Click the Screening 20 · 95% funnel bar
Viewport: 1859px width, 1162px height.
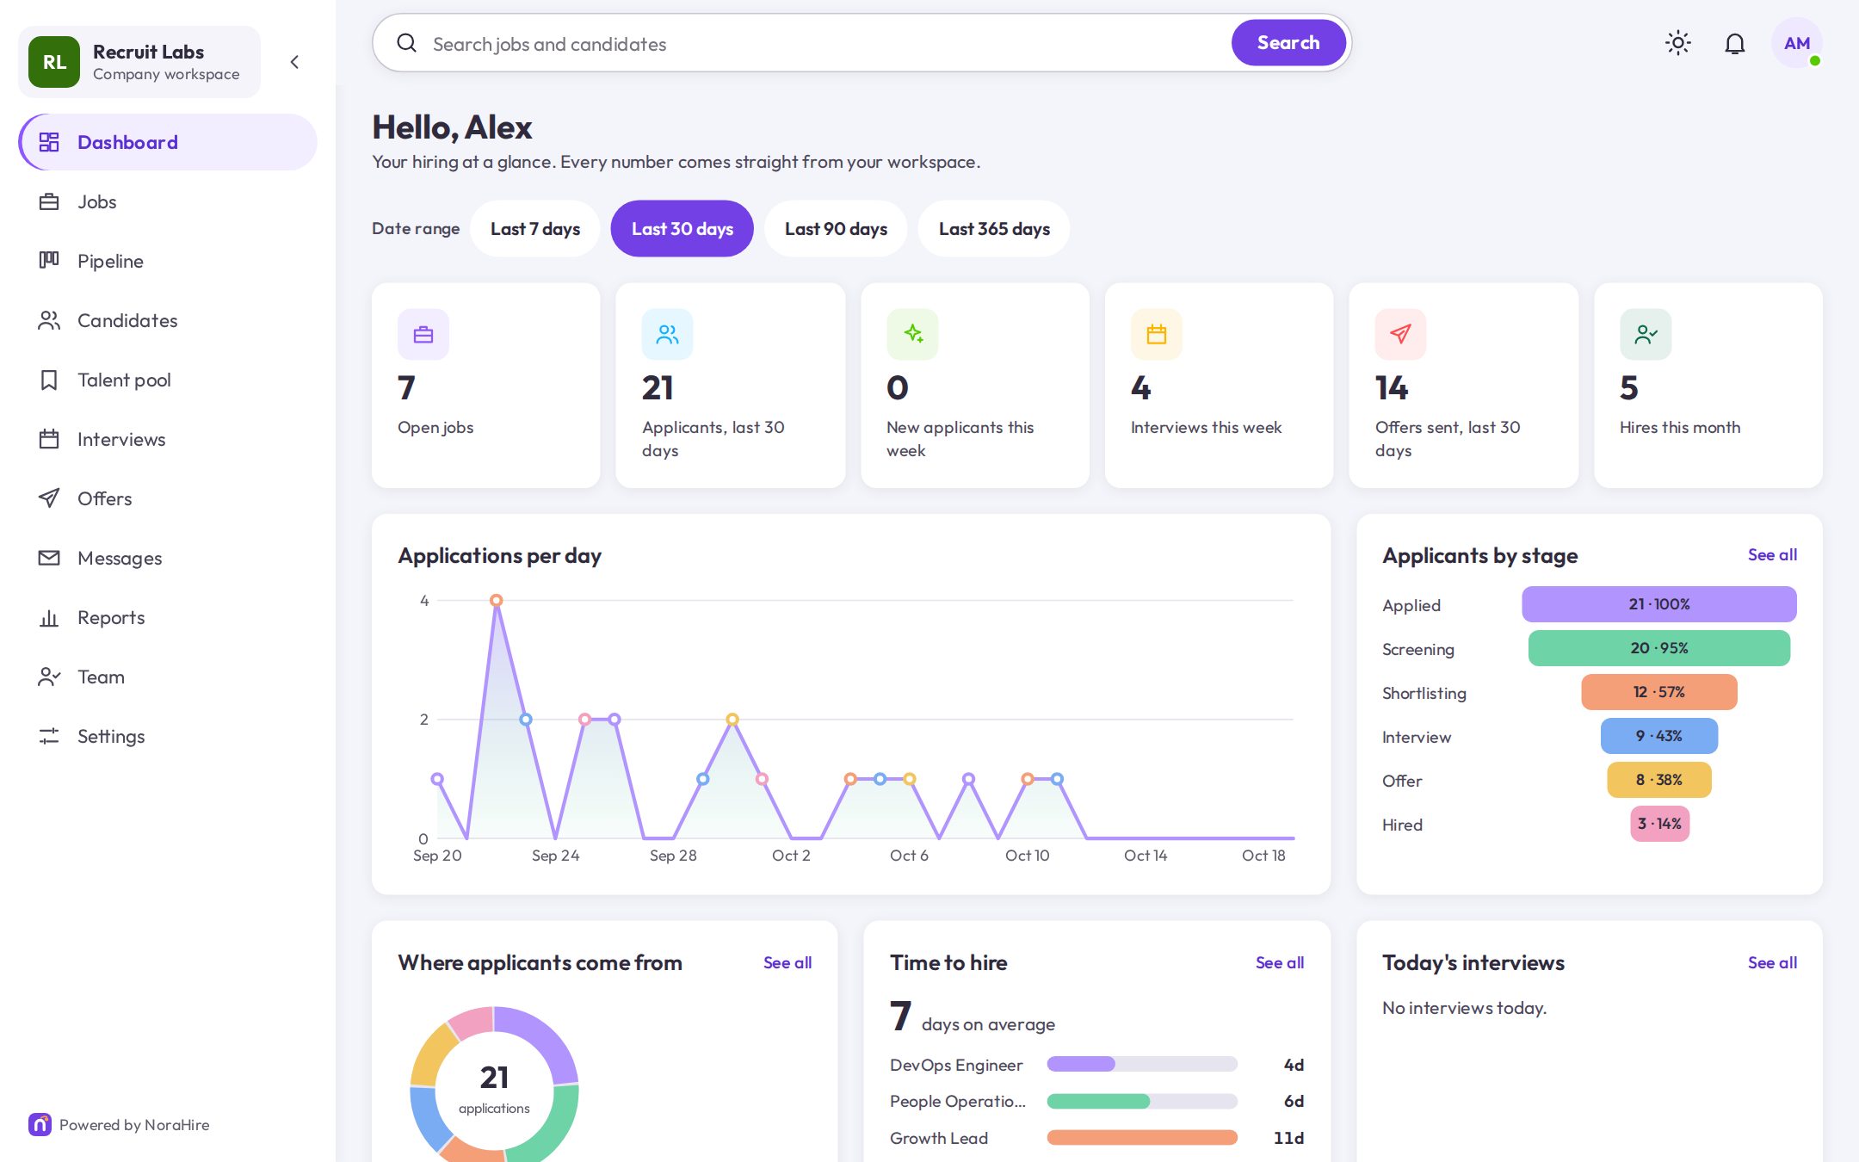1659,648
